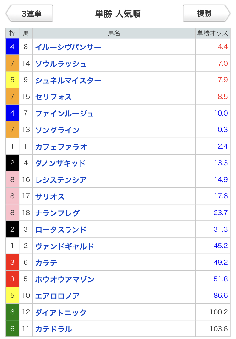Click the 単勝オッズ column header
This screenshot has width=236, height=339.
[213, 33]
